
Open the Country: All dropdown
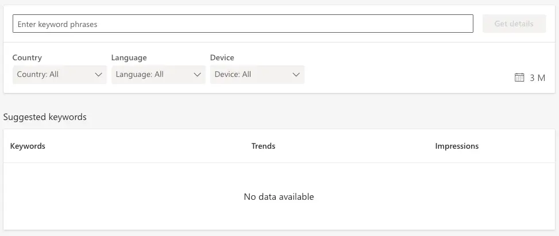pos(60,75)
